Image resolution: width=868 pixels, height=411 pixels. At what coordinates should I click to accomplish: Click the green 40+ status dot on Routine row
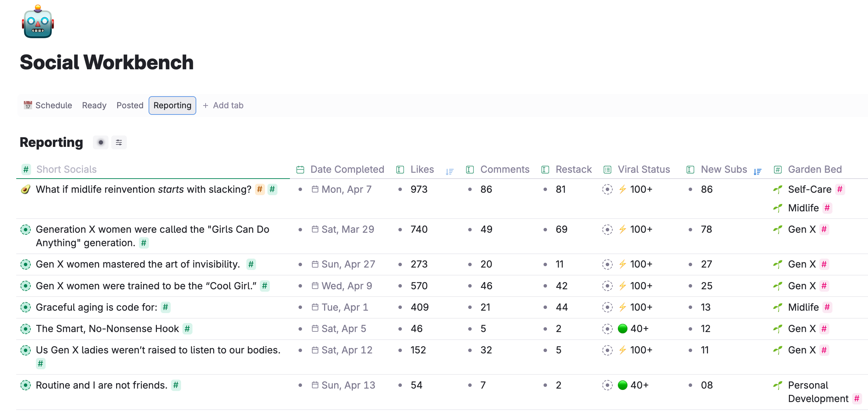click(622, 385)
